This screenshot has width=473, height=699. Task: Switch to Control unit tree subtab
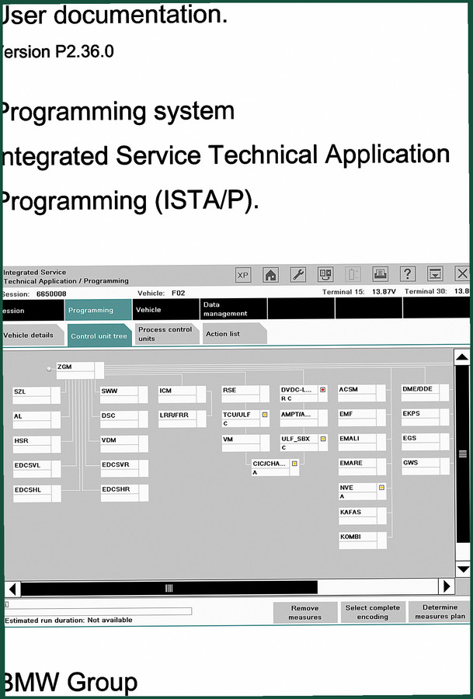point(99,336)
